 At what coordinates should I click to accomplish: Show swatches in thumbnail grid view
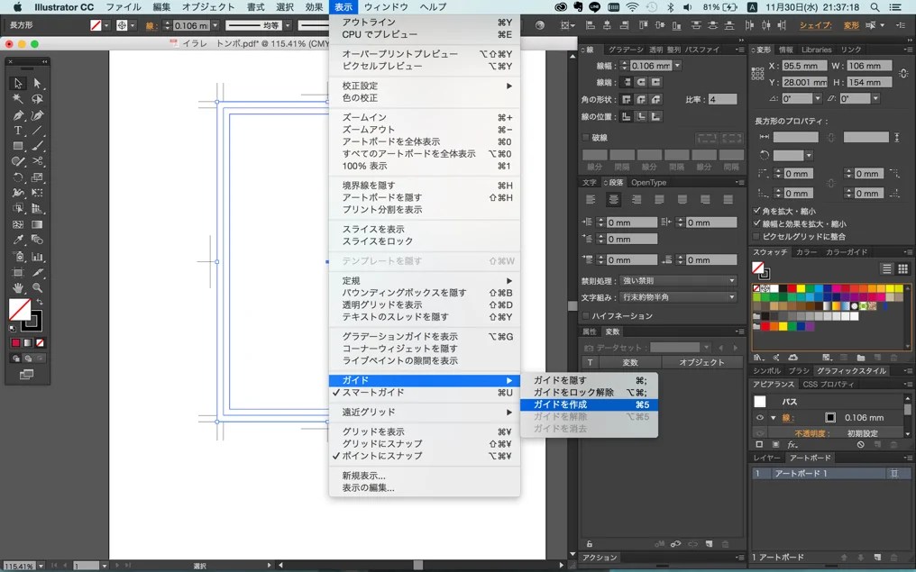click(x=902, y=268)
